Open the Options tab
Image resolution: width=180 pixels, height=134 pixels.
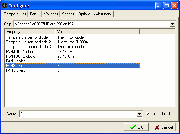tap(84, 14)
